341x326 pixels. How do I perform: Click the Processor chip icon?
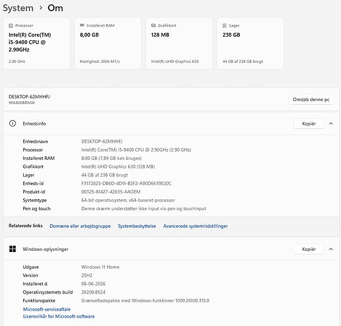11,25
